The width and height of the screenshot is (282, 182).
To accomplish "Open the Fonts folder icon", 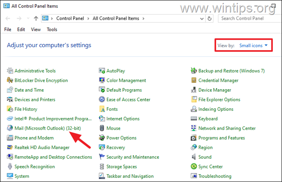I will click(102, 109).
